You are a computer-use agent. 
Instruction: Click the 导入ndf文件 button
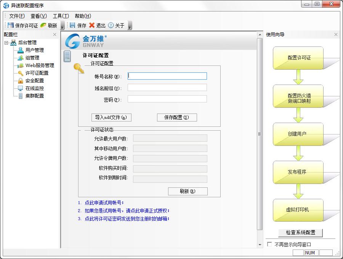click(111, 117)
